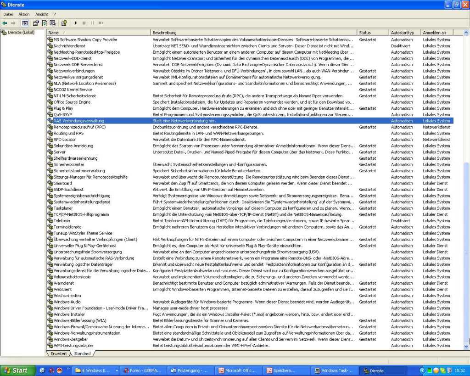Screen dimensions: 470x376
Task: Open Help from the toolbar question-mark icon
Action: (x=64, y=23)
